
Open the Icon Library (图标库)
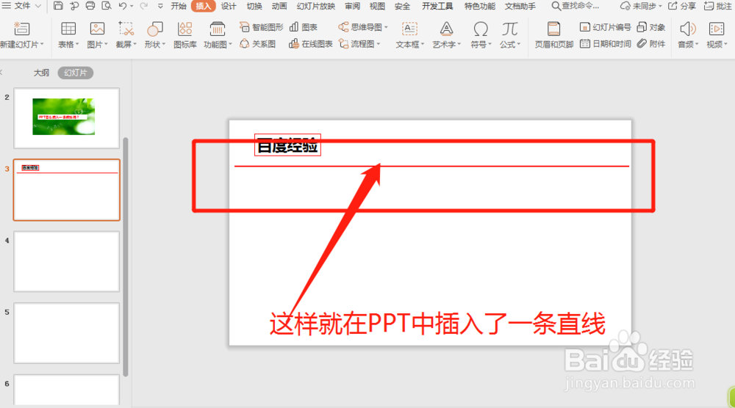[184, 35]
